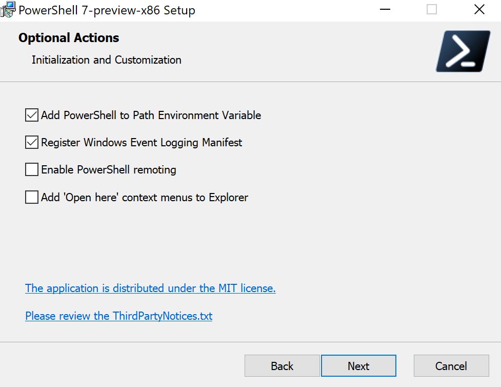
Task: Minimize the Setup window
Action: 385,10
